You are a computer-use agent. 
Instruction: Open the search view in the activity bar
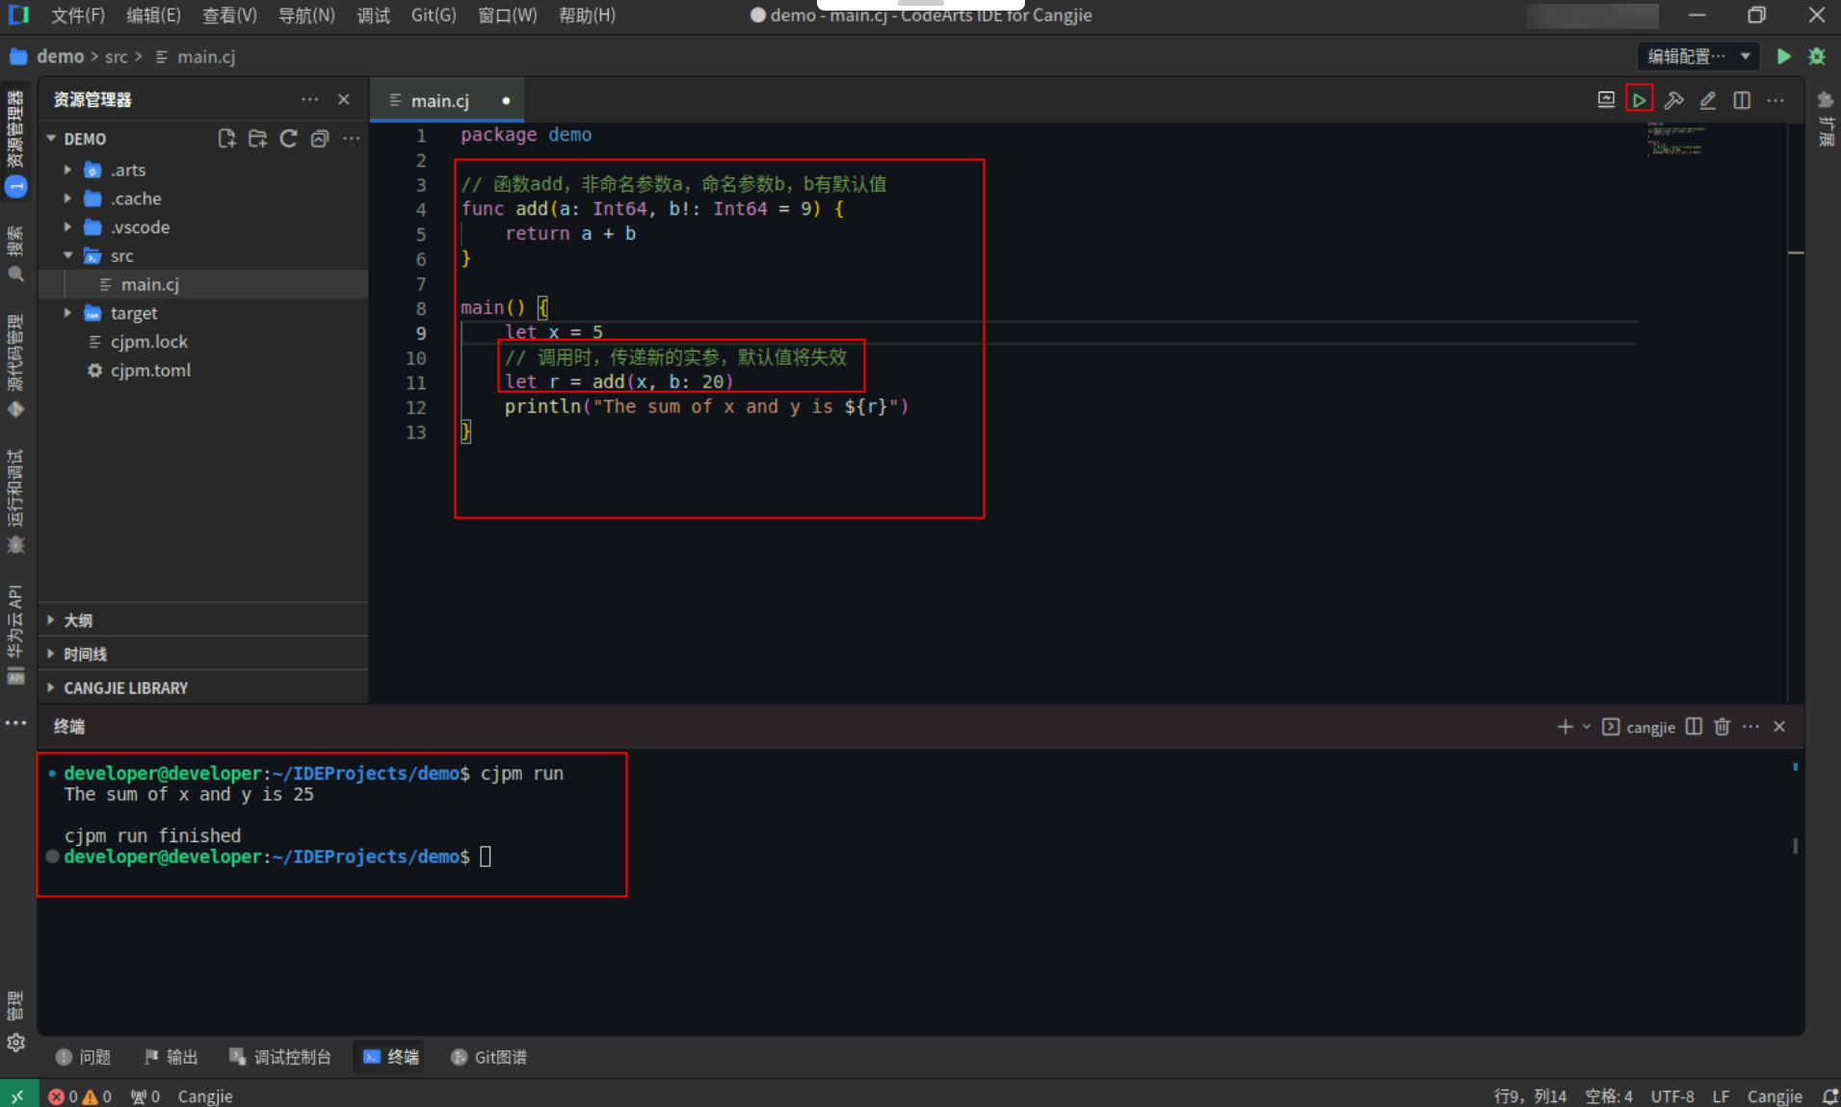click(15, 254)
